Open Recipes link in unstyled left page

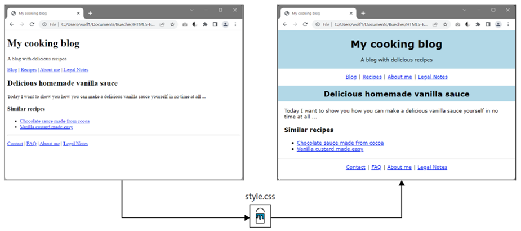pos(29,69)
